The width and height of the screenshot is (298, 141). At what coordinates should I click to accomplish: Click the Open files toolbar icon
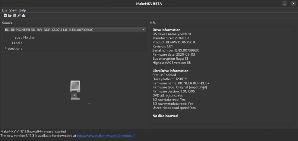5,16
